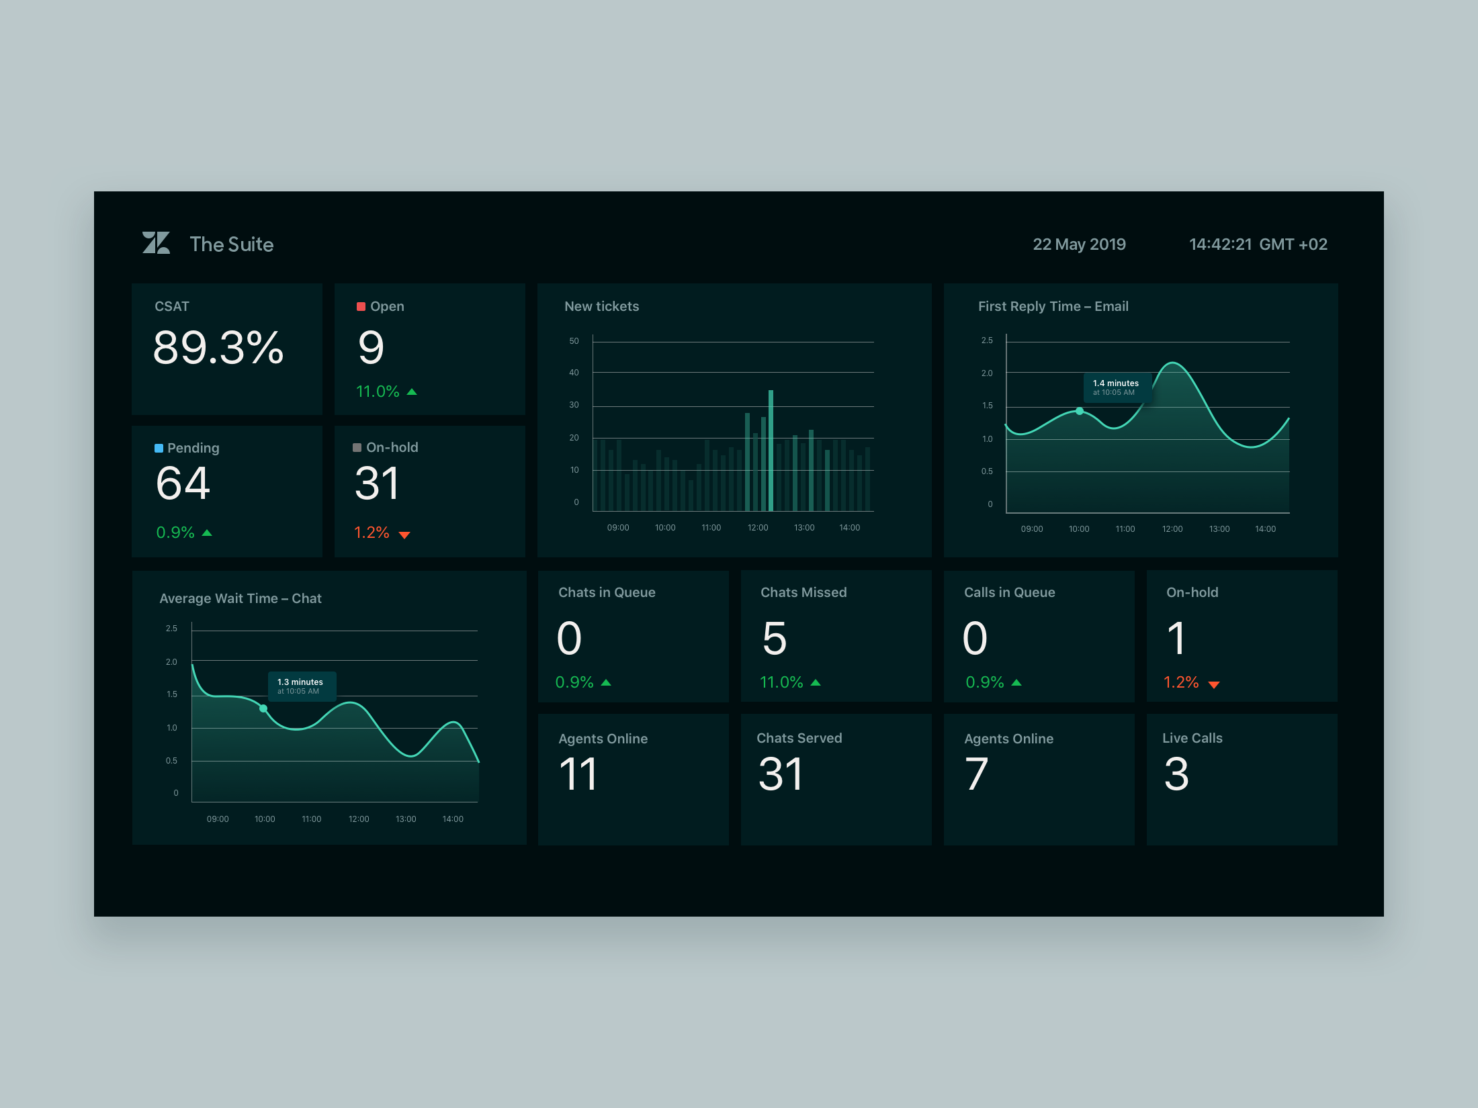
Task: Open the Pending 64 tickets tile
Action: pos(226,491)
